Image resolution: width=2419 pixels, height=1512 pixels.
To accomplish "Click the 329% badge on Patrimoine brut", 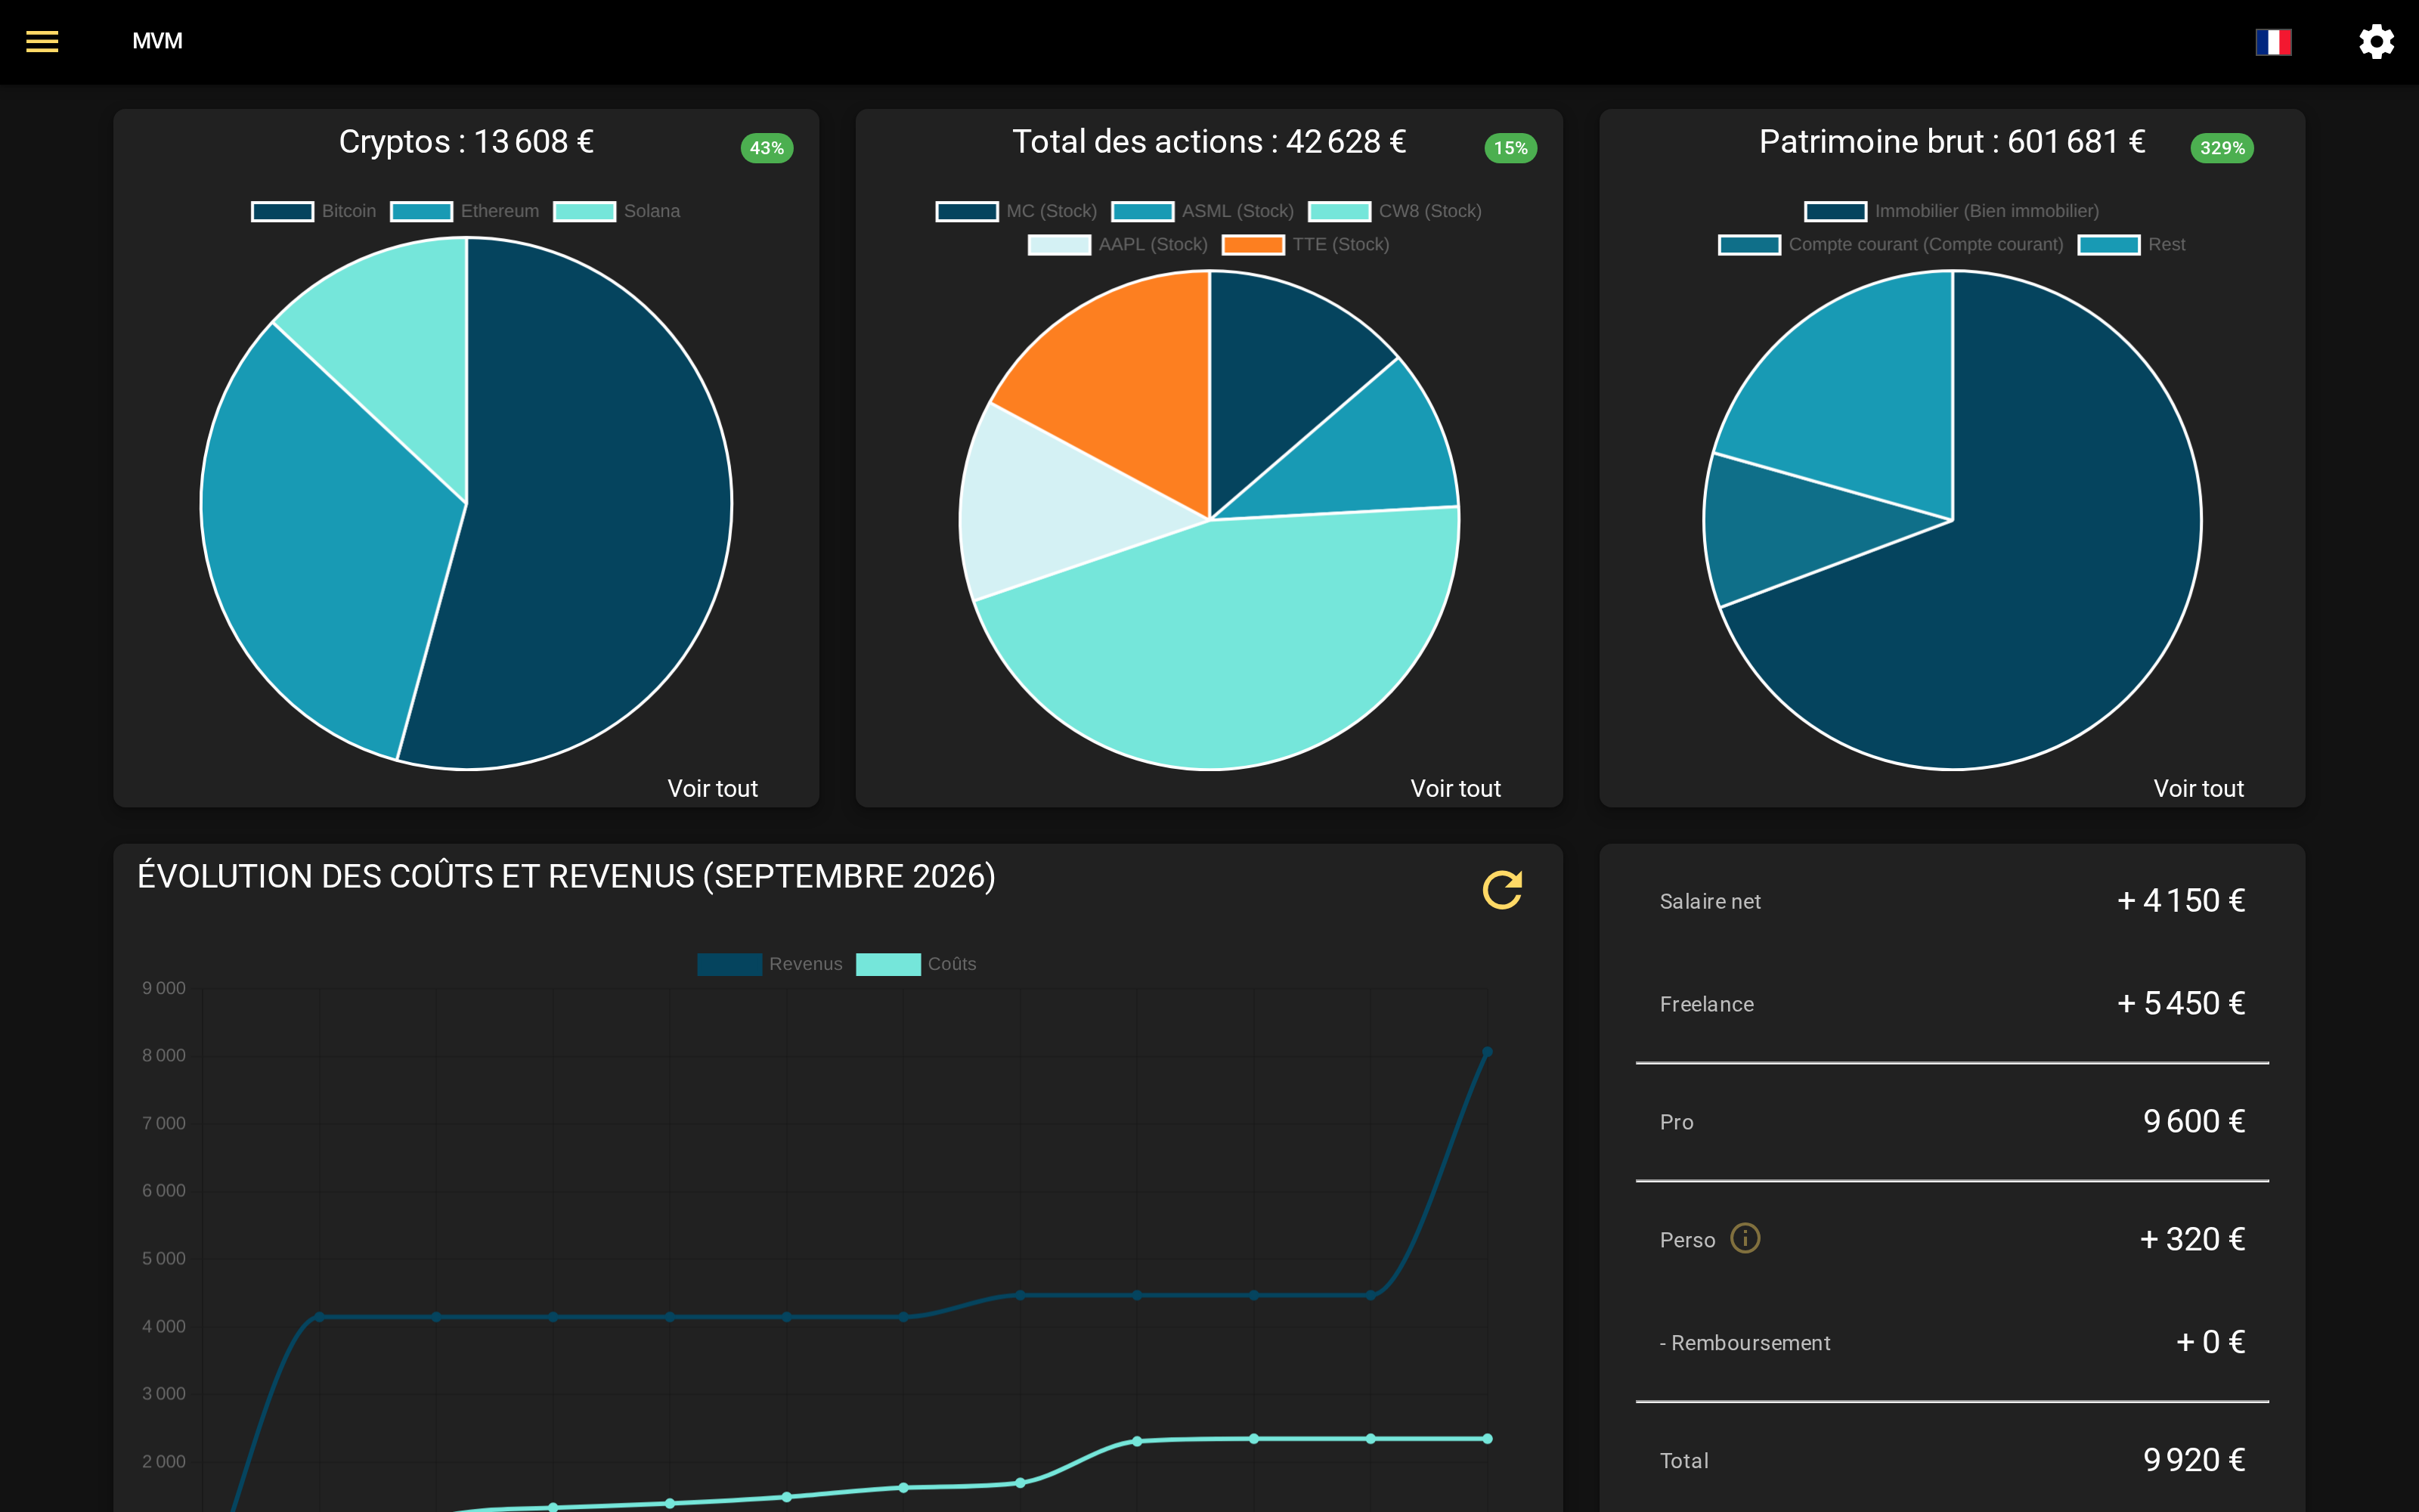I will (x=2222, y=148).
